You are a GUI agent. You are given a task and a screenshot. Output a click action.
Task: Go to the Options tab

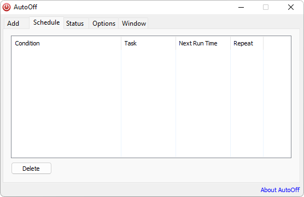tap(104, 24)
